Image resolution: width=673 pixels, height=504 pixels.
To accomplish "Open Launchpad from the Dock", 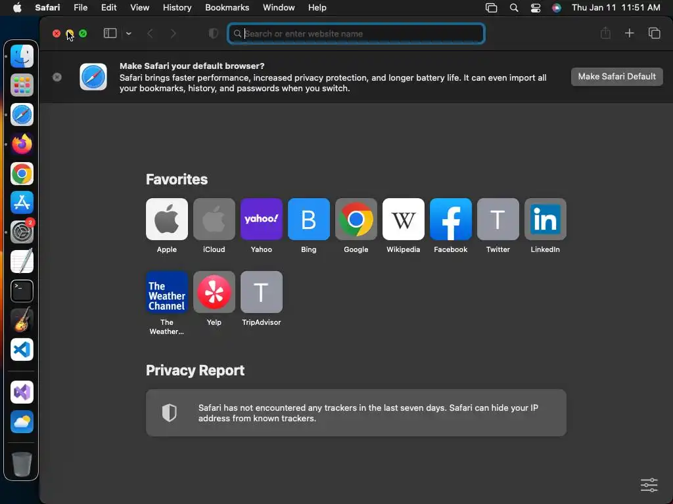I will click(22, 85).
